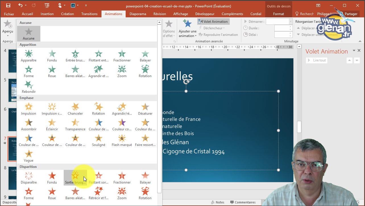The height and width of the screenshot is (206, 365).
Task: Click the Délai input field
Action: [281, 35]
